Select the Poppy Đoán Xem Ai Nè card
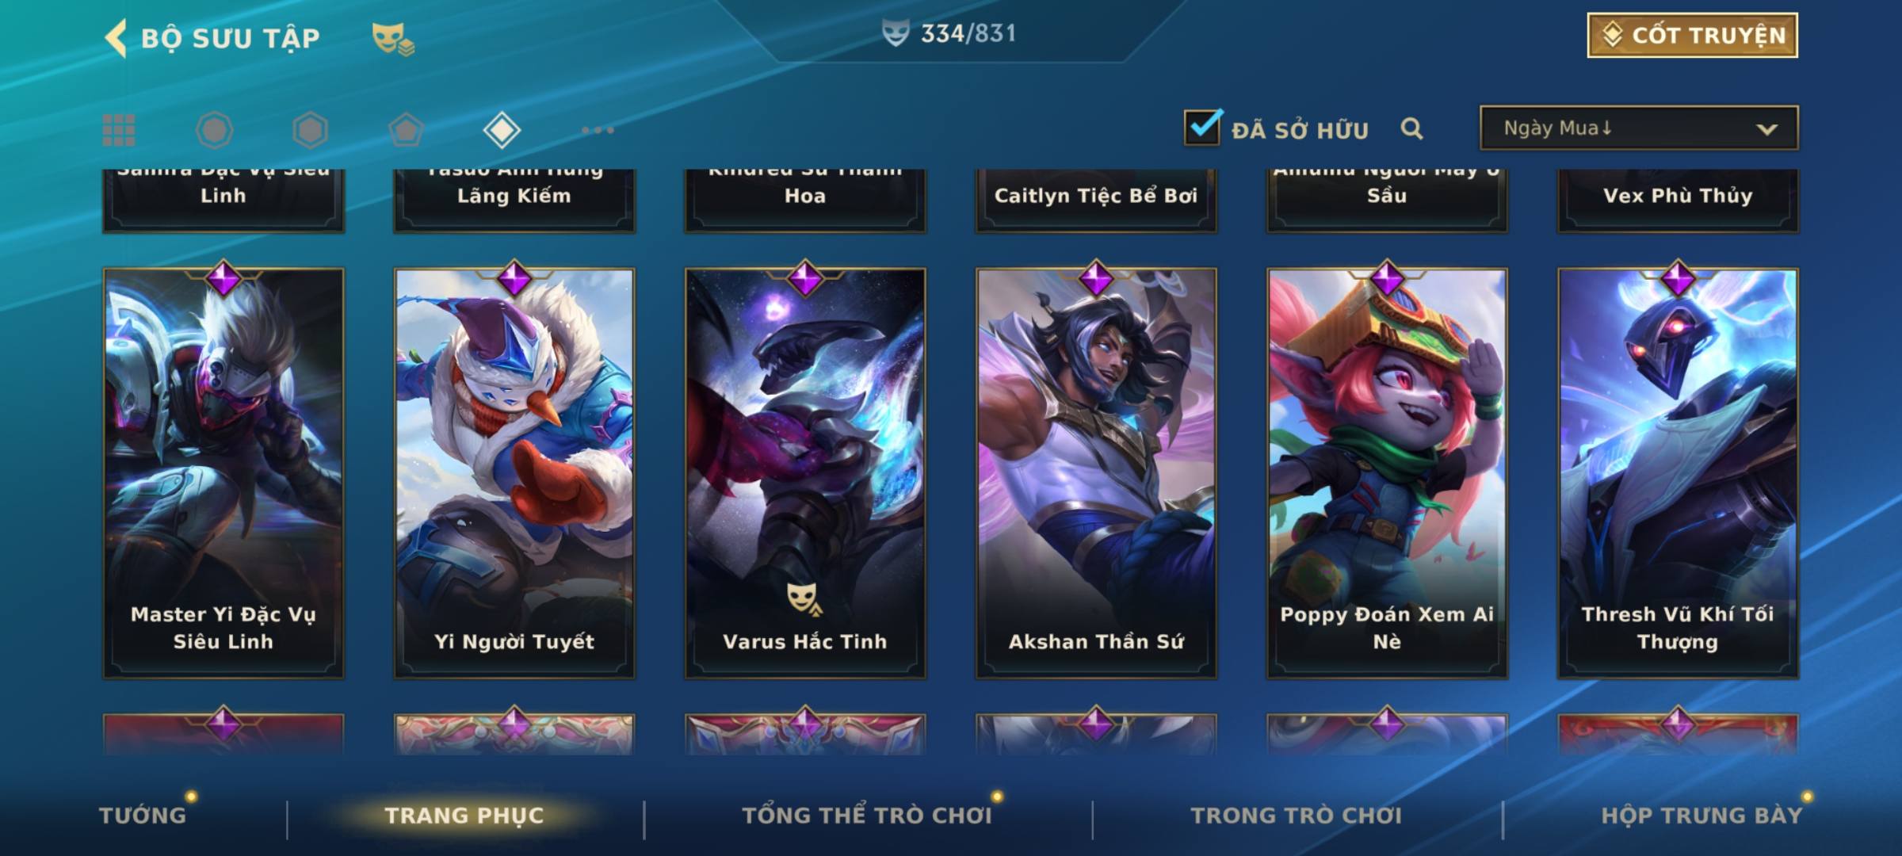Image resolution: width=1902 pixels, height=856 pixels. (1387, 473)
